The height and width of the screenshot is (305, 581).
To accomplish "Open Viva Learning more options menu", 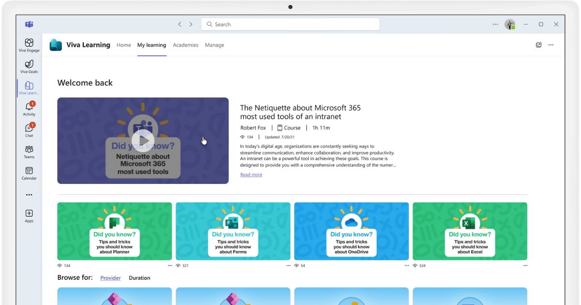I will 551,45.
